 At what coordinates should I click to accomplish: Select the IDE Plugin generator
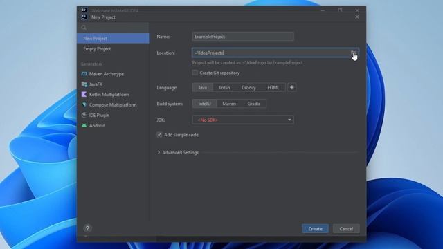tap(96, 116)
